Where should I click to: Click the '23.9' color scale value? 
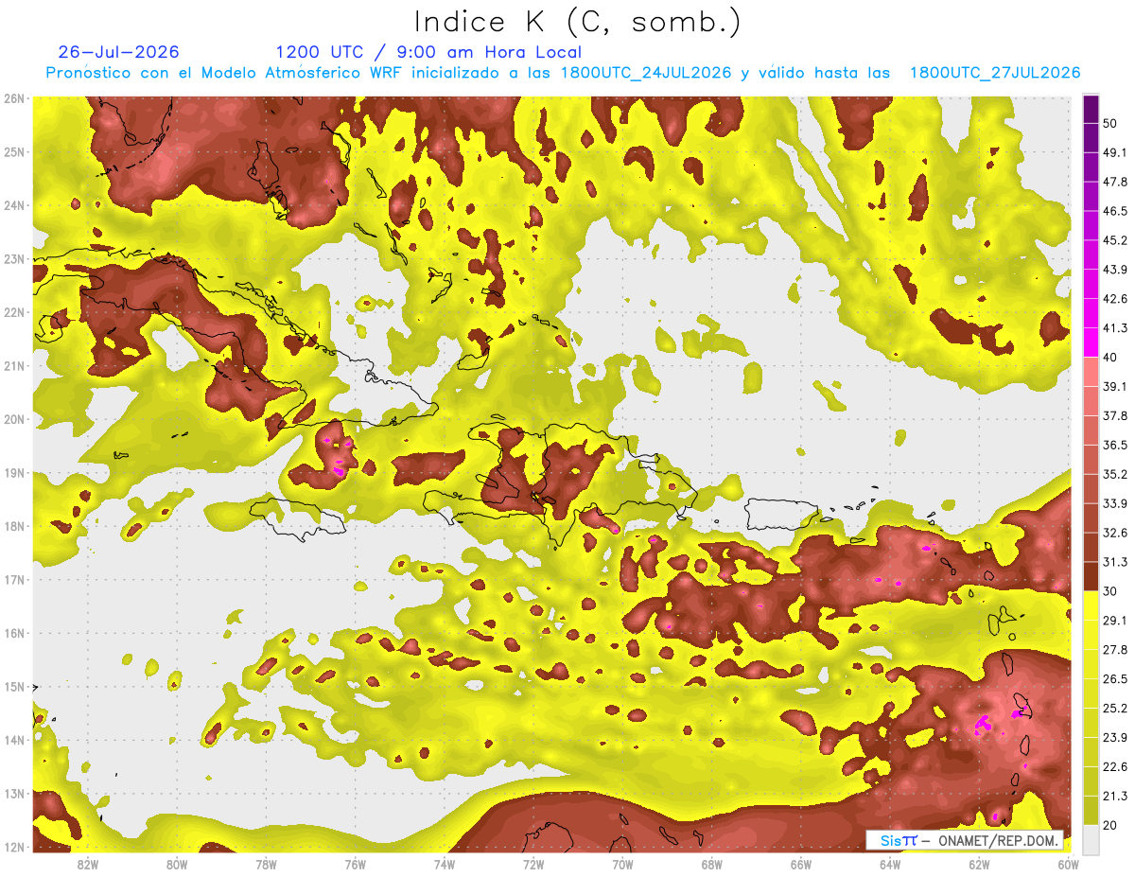[1114, 737]
